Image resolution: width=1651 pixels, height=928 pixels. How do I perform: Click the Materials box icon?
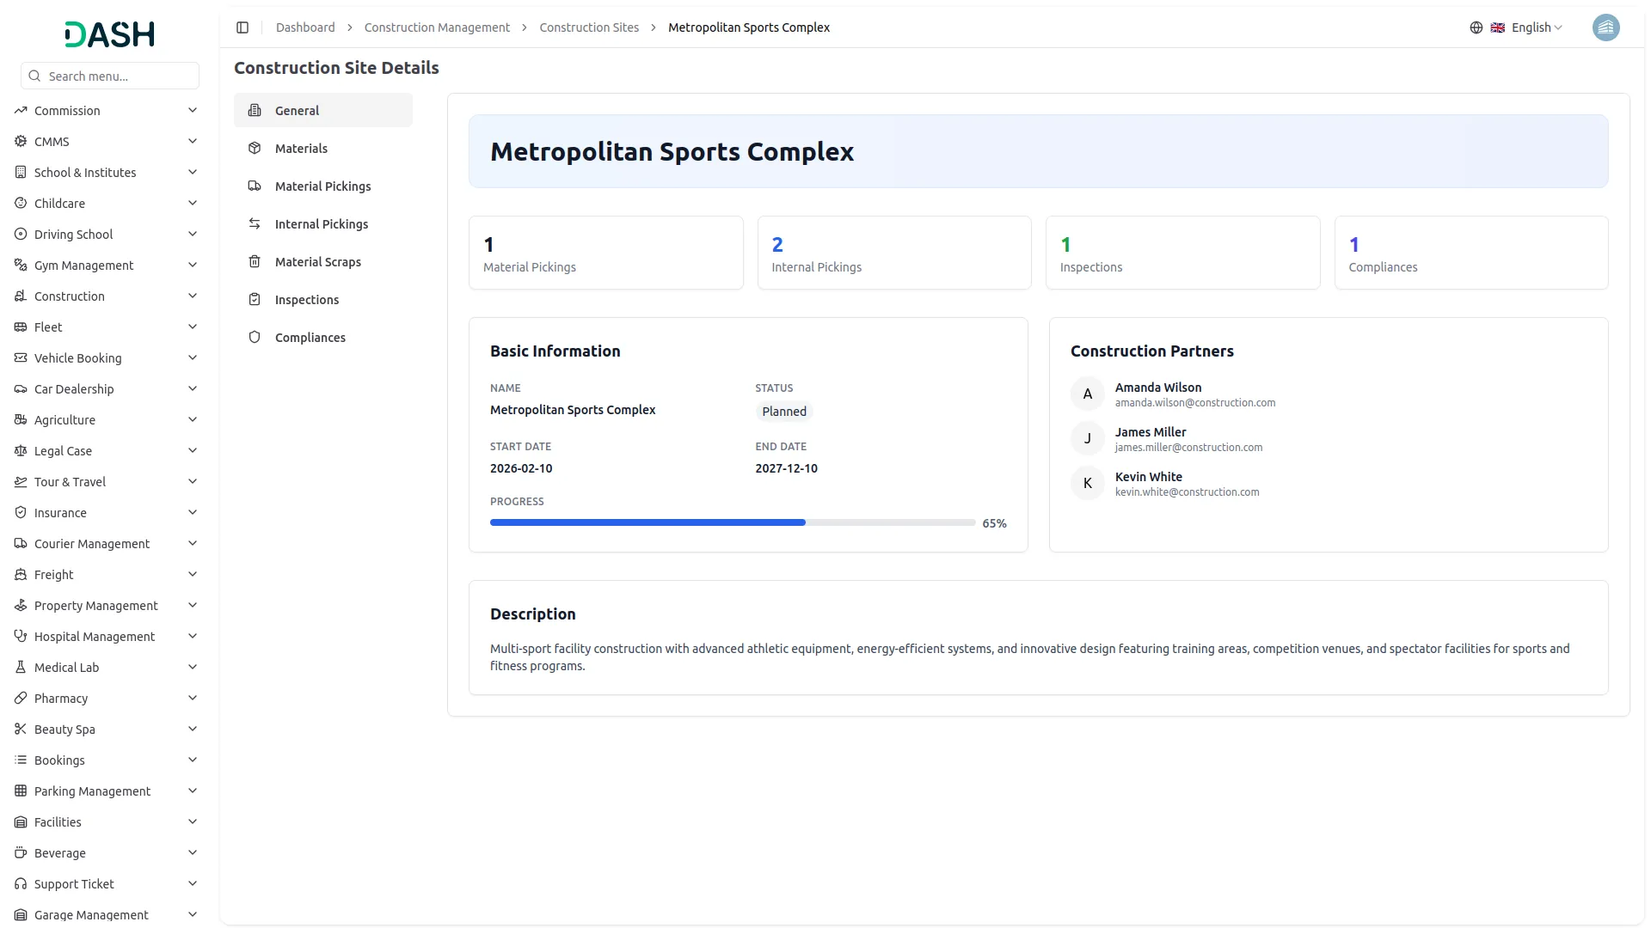click(255, 149)
